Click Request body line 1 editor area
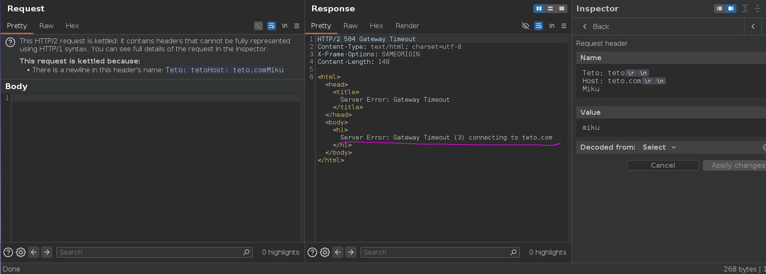Image resolution: width=766 pixels, height=274 pixels. pos(156,98)
